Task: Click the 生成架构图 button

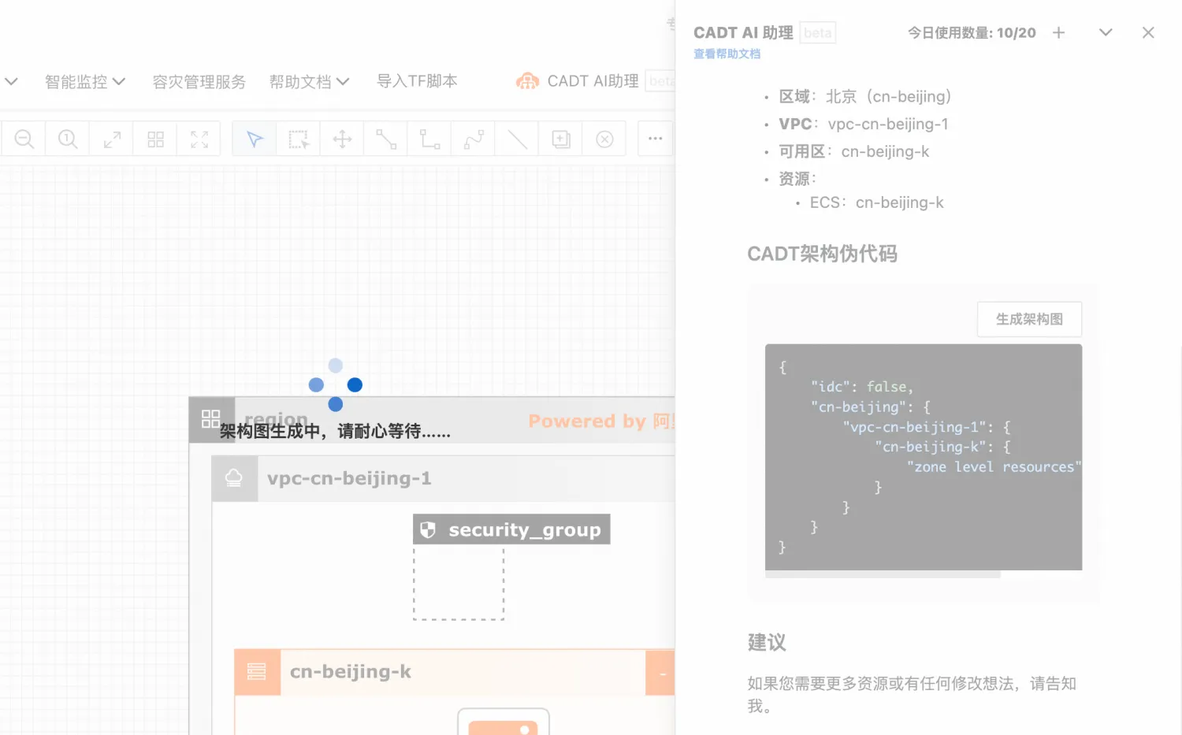Action: 1029,319
